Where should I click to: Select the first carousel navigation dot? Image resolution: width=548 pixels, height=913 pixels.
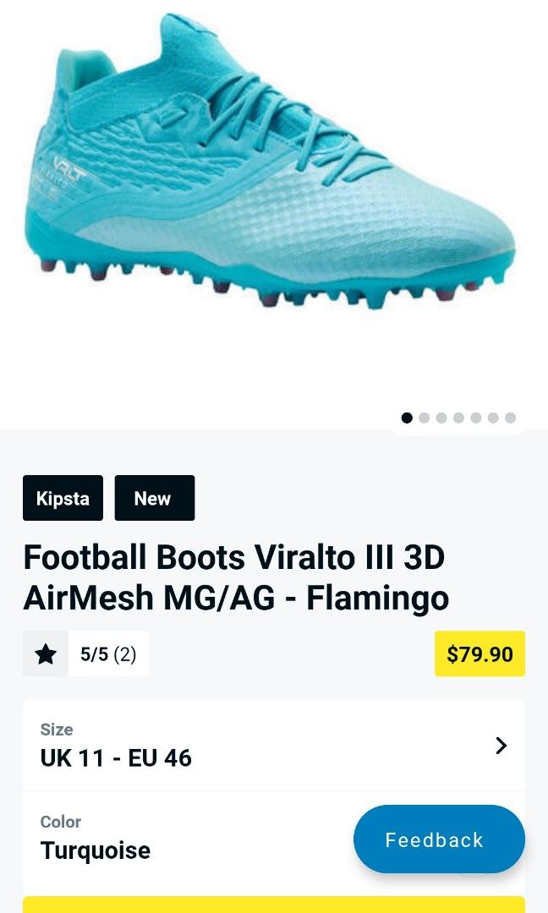pos(407,417)
